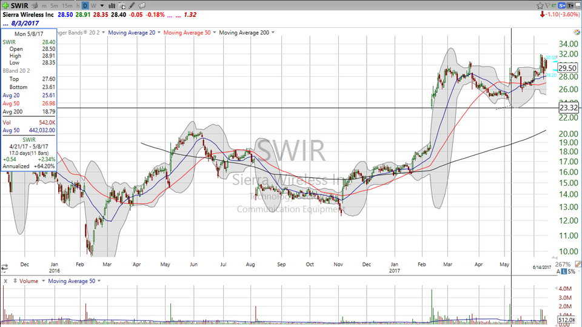
Task: Click the pencil edit icon near scale
Action: click(578, 264)
